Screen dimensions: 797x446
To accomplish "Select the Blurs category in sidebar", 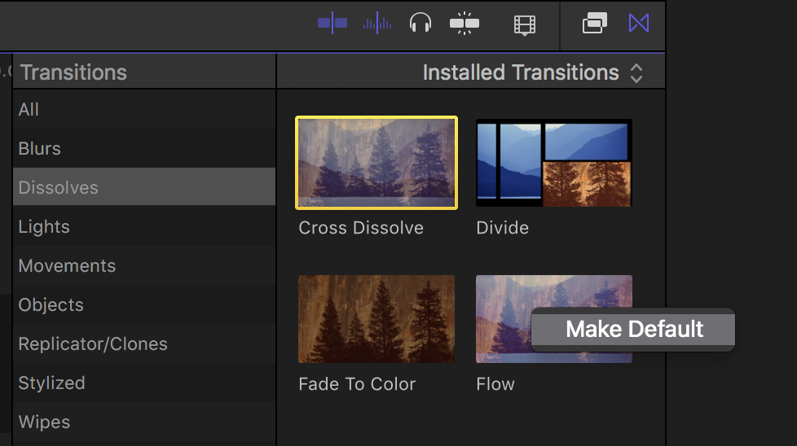I will 40,149.
